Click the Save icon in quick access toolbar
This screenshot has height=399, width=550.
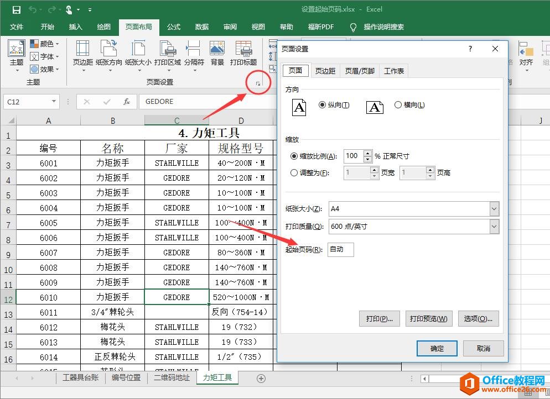coord(16,10)
